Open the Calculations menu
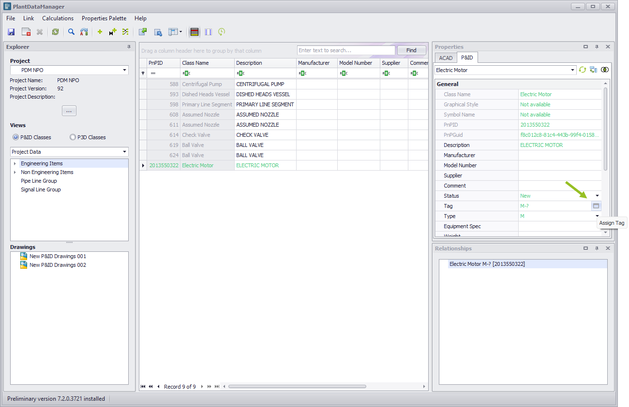The height and width of the screenshot is (407, 629). [x=58, y=18]
